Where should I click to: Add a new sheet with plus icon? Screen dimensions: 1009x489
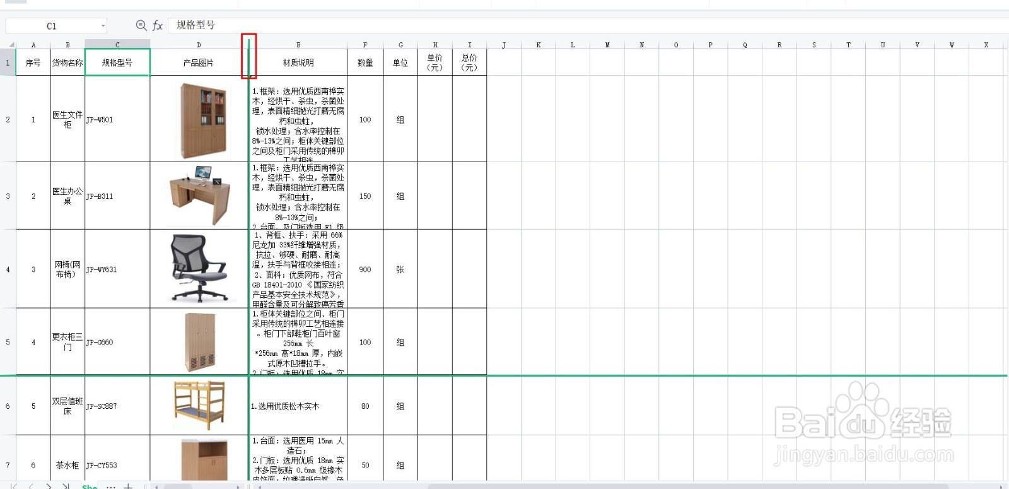pyautogui.click(x=128, y=486)
